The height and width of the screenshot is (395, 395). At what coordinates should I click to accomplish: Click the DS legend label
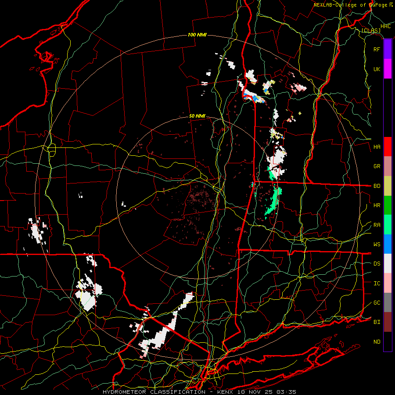click(377, 264)
